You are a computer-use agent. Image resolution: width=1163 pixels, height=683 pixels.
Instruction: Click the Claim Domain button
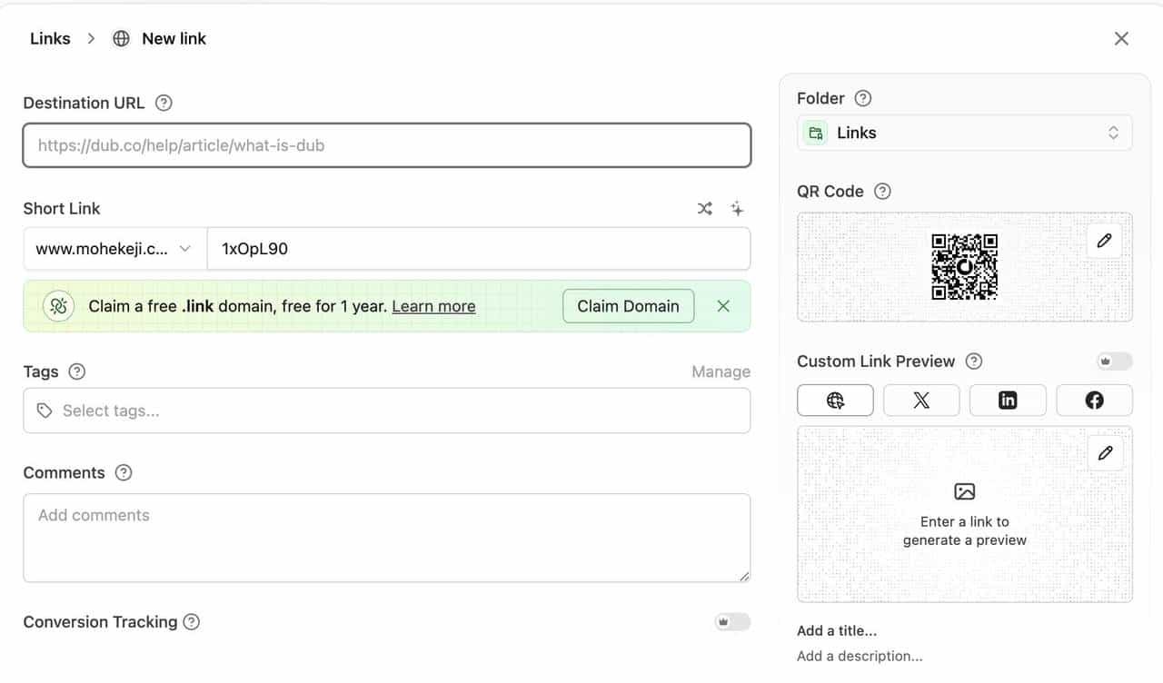628,306
